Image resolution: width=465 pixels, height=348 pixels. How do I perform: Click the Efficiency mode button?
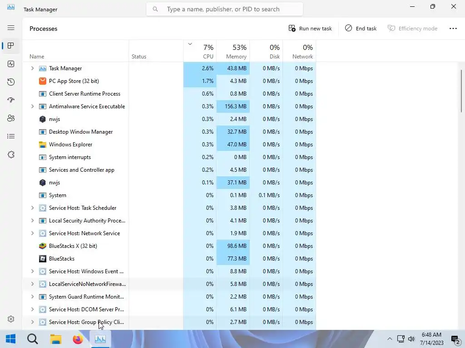412,29
